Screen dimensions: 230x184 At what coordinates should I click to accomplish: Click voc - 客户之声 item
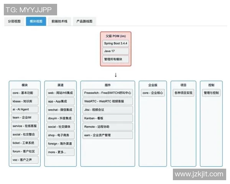tap(25, 160)
